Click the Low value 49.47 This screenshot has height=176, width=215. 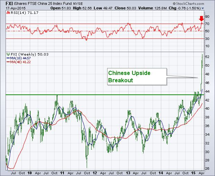point(108,8)
